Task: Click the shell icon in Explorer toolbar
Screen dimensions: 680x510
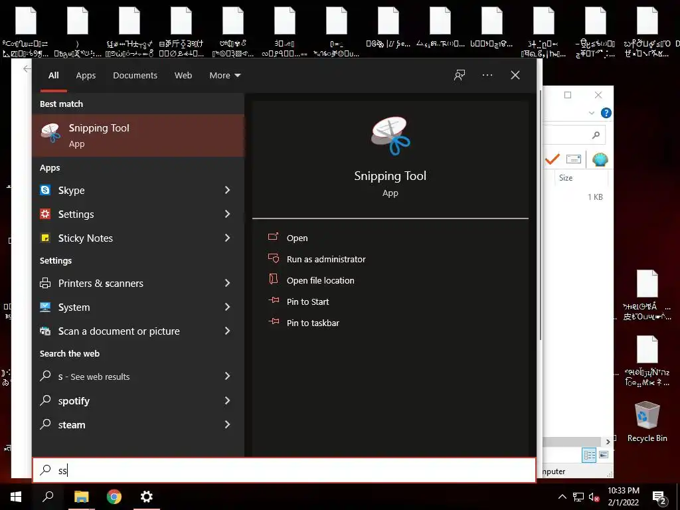Action: click(600, 159)
